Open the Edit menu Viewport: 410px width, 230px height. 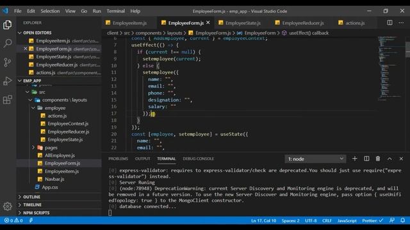pos(31,11)
